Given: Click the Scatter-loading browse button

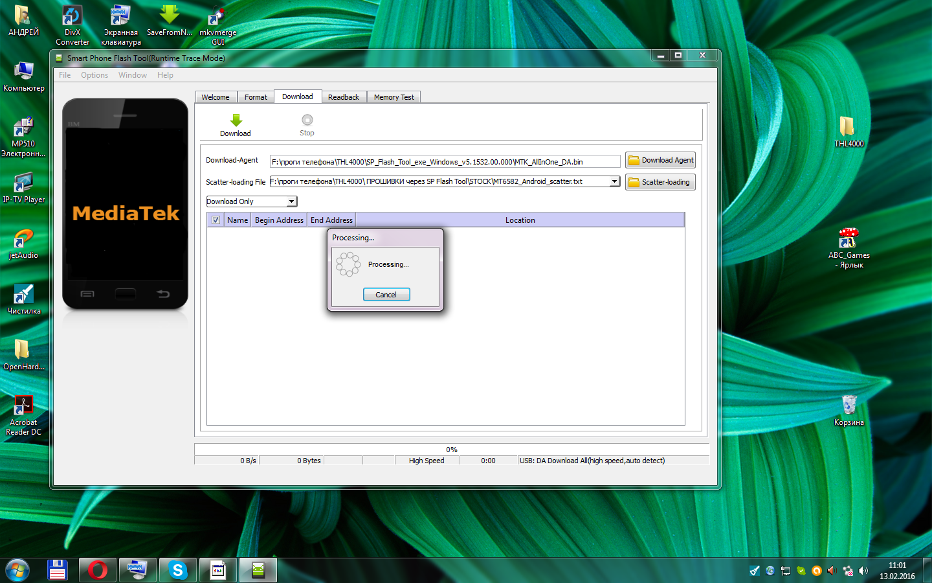Looking at the screenshot, I should pos(660,182).
